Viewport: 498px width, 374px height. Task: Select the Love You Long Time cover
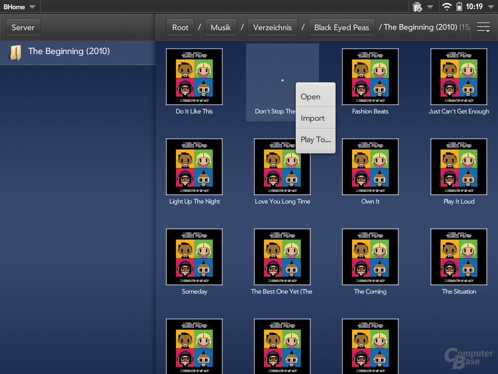click(x=282, y=167)
